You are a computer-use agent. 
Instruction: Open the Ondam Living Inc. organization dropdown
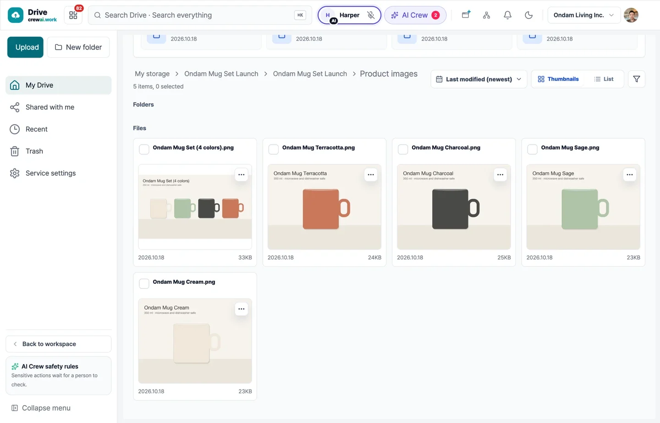tap(584, 15)
